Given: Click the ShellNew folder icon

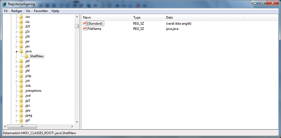Looking at the screenshot, I should tap(27, 56).
